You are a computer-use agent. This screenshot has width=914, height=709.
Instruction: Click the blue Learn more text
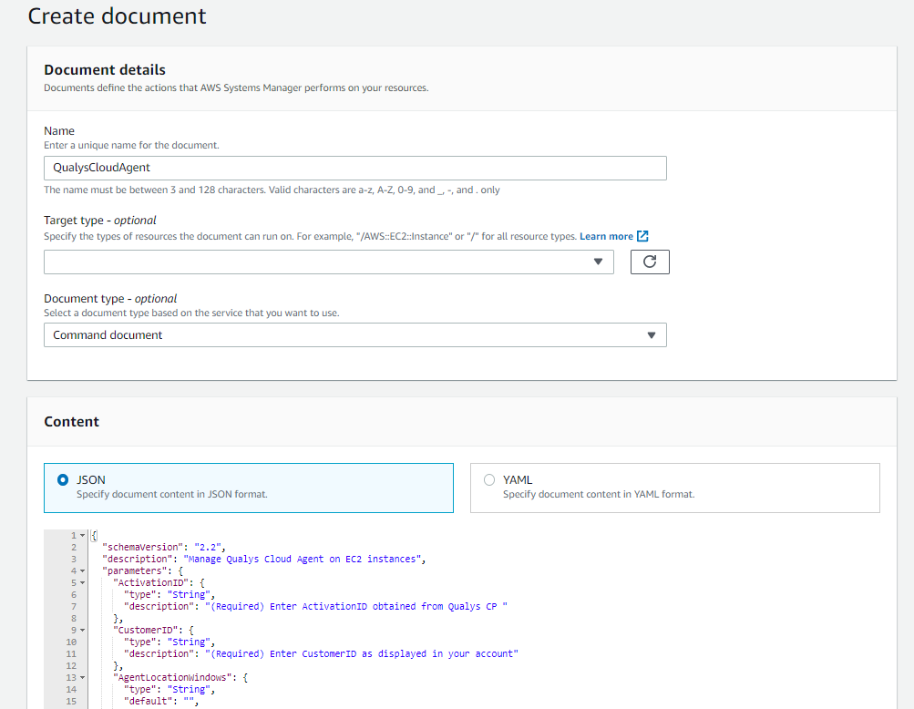click(x=605, y=235)
